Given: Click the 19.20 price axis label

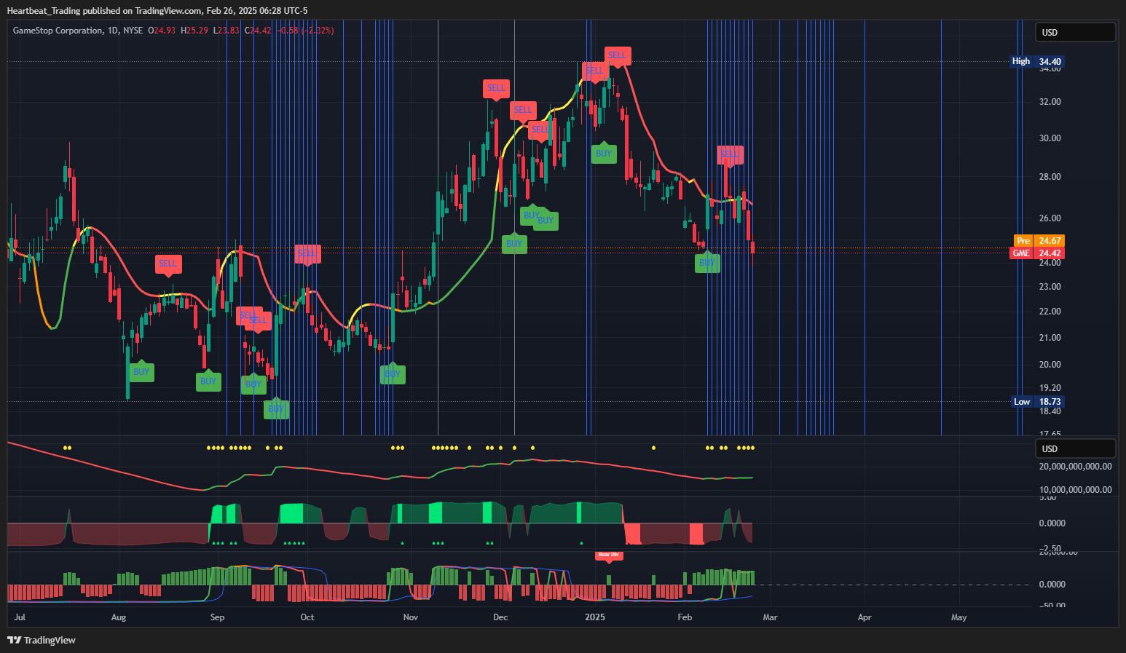Looking at the screenshot, I should (x=1050, y=388).
